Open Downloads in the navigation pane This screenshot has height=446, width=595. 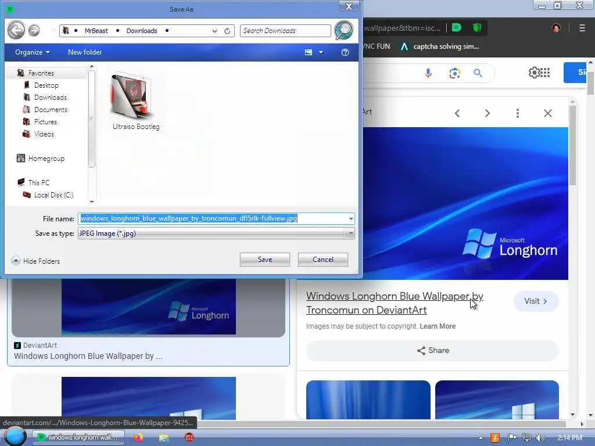[50, 98]
